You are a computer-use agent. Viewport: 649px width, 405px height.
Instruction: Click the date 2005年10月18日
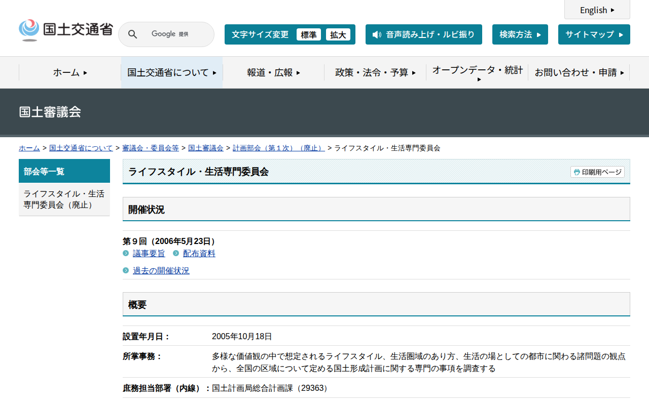pos(242,336)
